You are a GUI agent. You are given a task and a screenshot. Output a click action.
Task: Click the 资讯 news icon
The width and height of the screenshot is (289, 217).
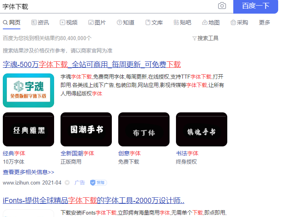(34, 22)
